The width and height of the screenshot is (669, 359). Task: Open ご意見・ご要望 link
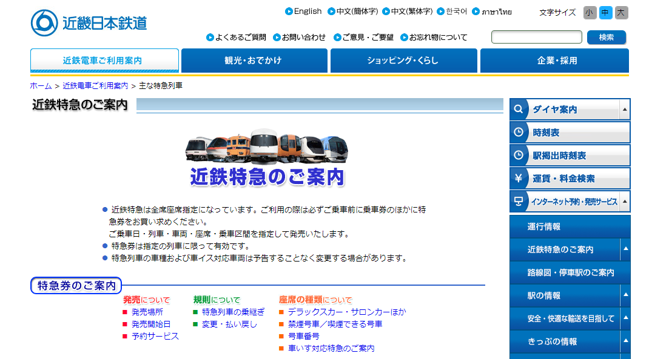[x=368, y=38]
